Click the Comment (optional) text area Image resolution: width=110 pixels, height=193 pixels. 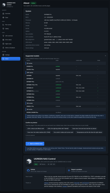[66, 139]
